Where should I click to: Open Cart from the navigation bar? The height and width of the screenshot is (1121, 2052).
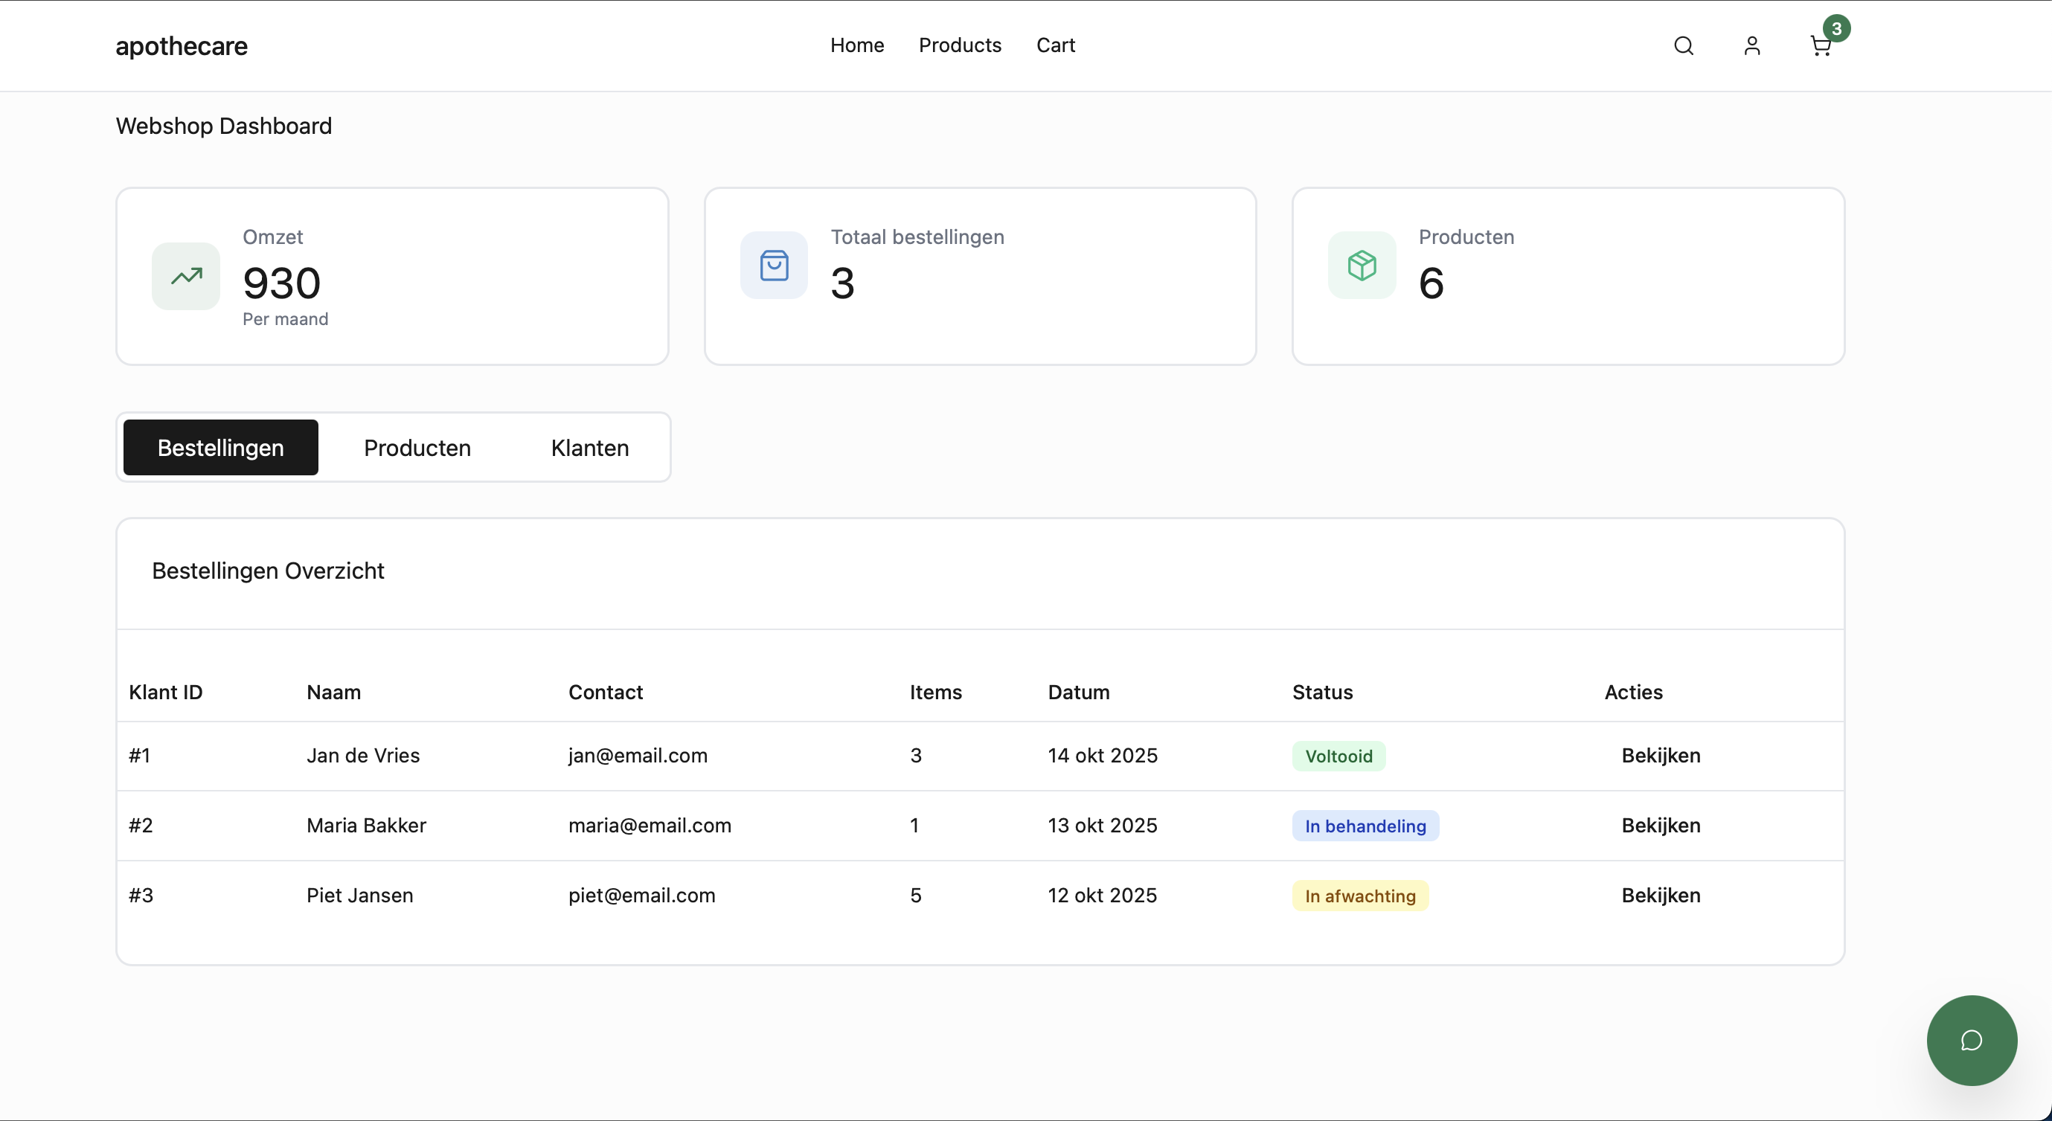(1056, 45)
